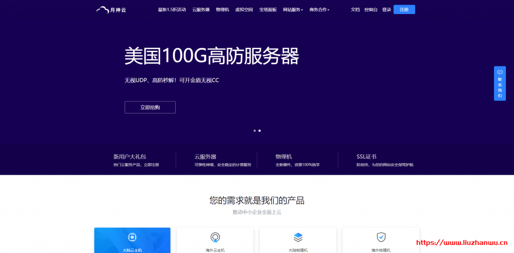Select the 海外云主机 icon
The image size is (514, 253).
215,237
